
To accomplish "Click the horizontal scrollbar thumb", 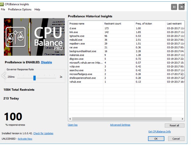I will (122, 119).
